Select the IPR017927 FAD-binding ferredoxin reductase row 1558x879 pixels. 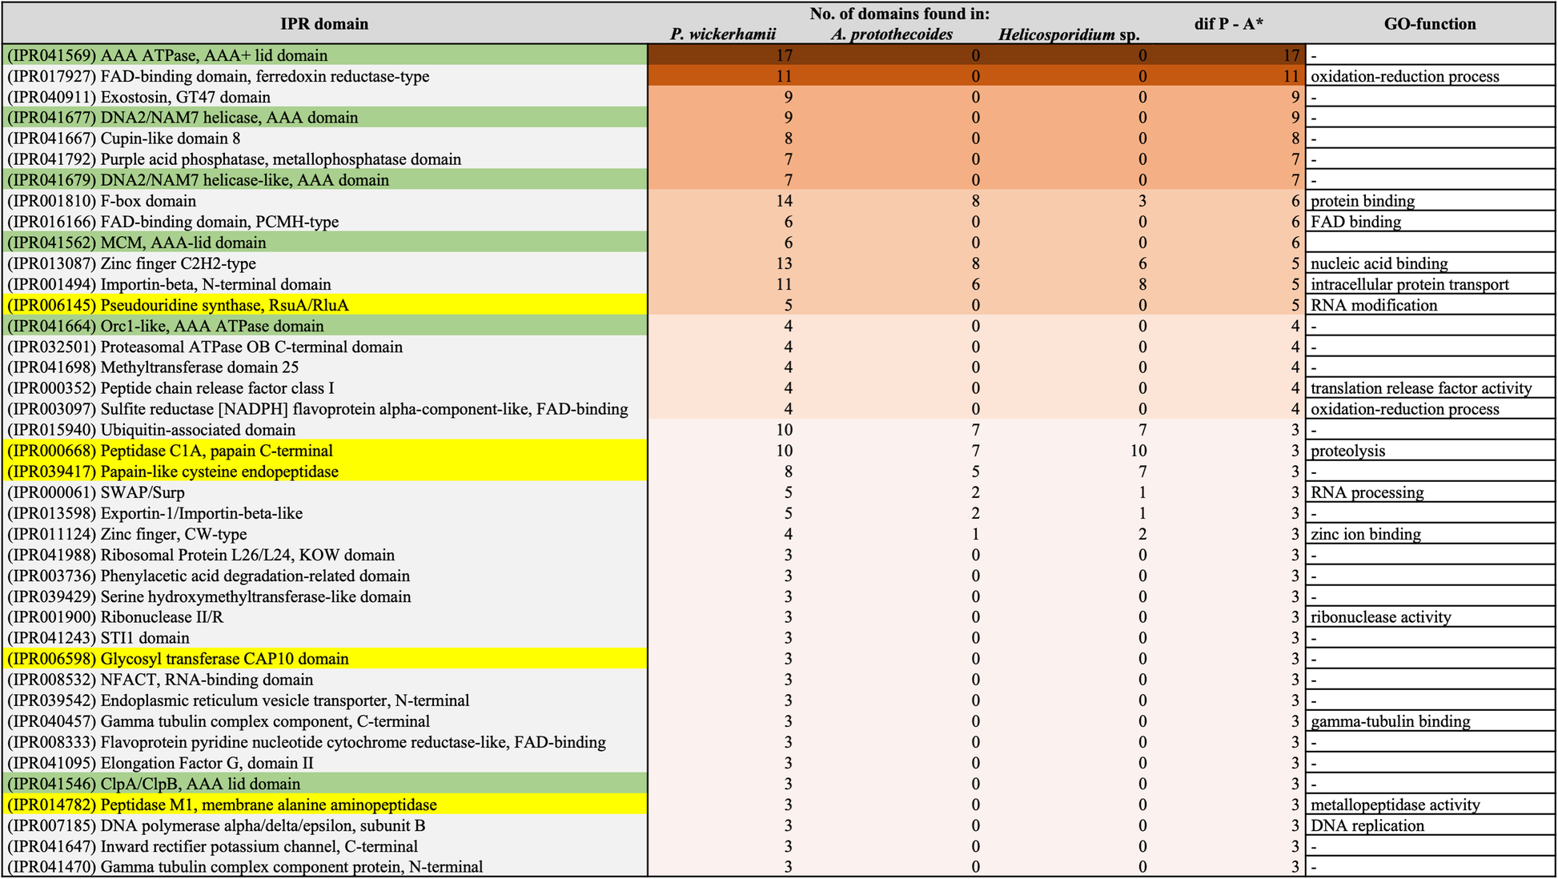tap(325, 76)
